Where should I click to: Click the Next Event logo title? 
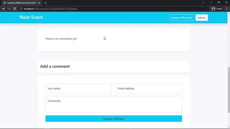click(31, 17)
